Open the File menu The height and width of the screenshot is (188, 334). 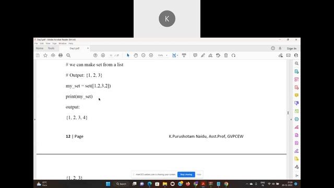36,43
